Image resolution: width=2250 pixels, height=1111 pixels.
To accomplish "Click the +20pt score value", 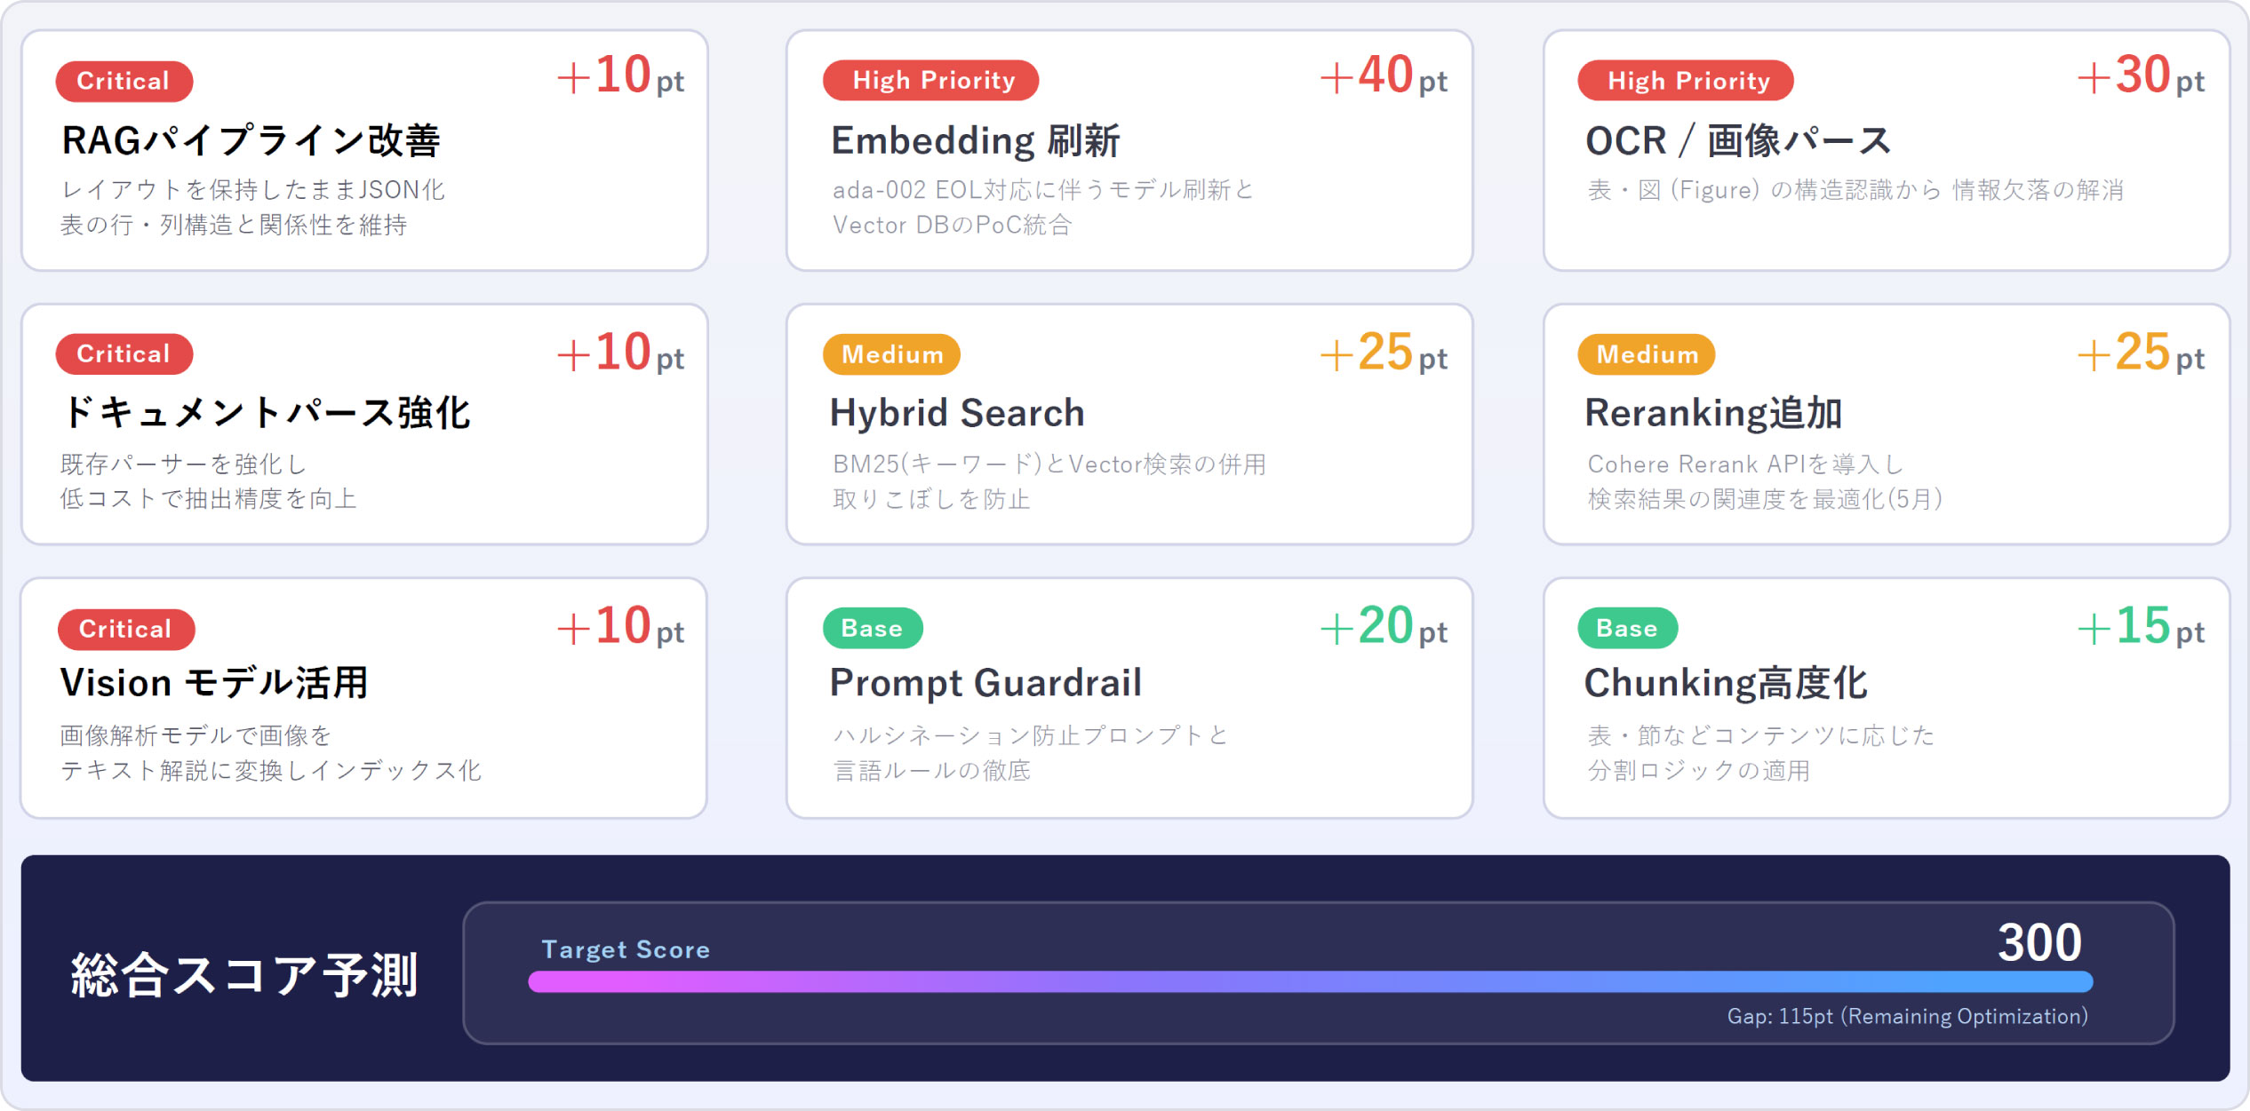I will click(1384, 626).
